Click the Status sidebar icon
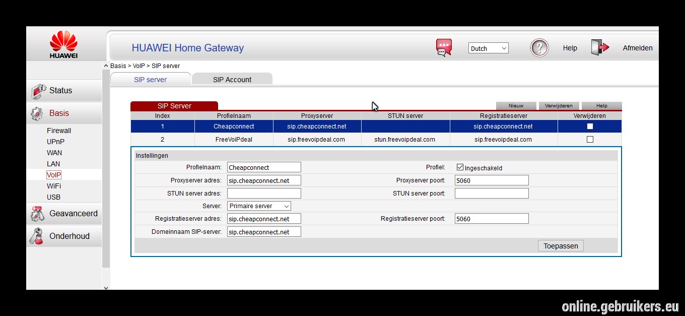This screenshot has width=685, height=316. click(38, 91)
